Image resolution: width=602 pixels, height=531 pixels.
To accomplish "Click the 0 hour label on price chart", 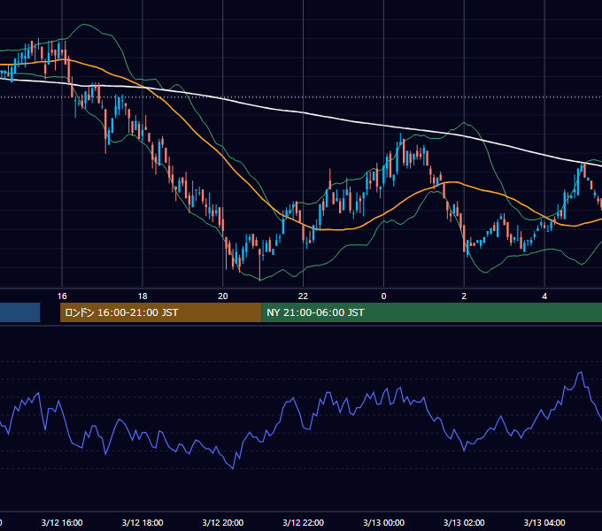I will (383, 296).
